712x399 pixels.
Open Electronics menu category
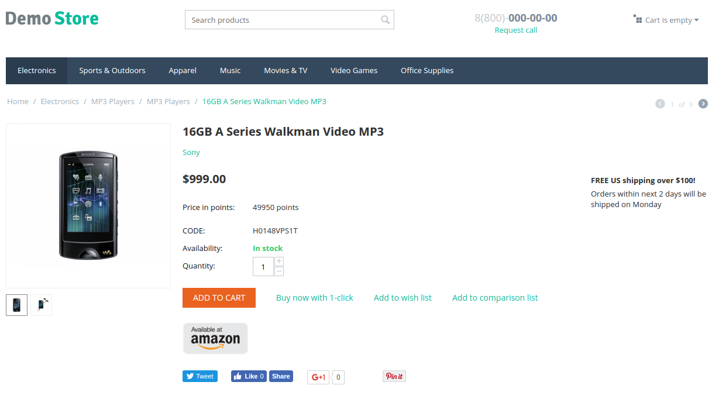pos(37,70)
